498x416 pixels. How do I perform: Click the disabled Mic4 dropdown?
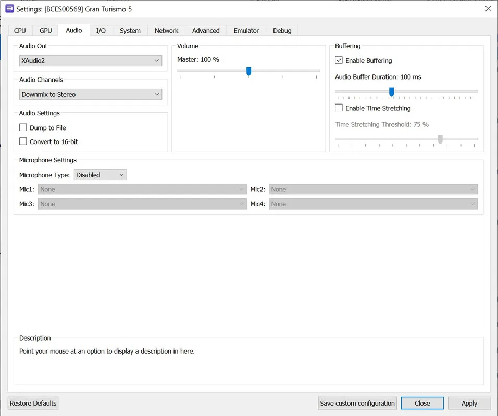click(373, 204)
